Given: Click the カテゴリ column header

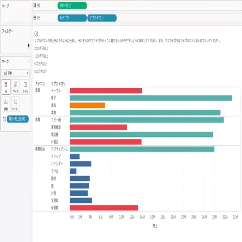Looking at the screenshot, I should coord(40,84).
